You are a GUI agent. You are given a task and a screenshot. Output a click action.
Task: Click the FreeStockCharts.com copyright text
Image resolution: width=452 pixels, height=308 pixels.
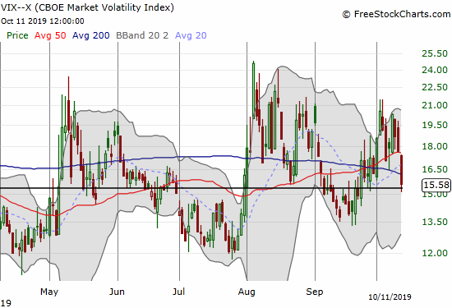396,14
